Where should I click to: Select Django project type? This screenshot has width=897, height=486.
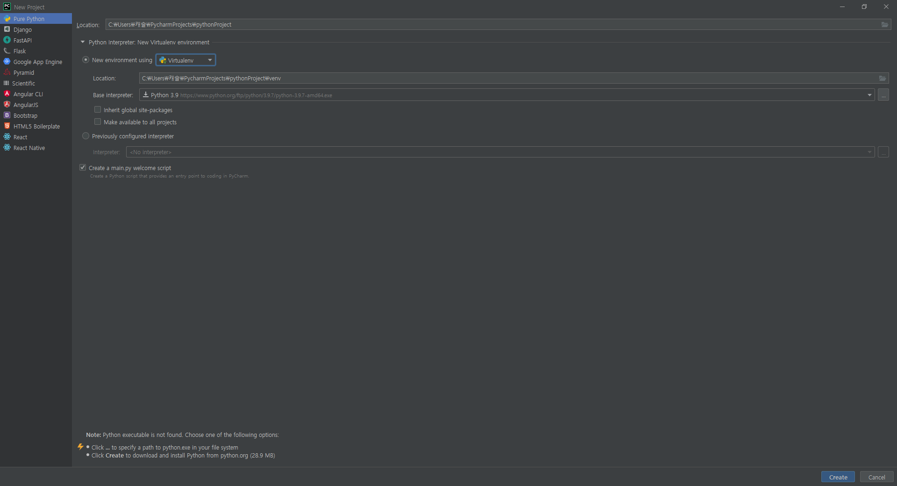pyautogui.click(x=36, y=29)
